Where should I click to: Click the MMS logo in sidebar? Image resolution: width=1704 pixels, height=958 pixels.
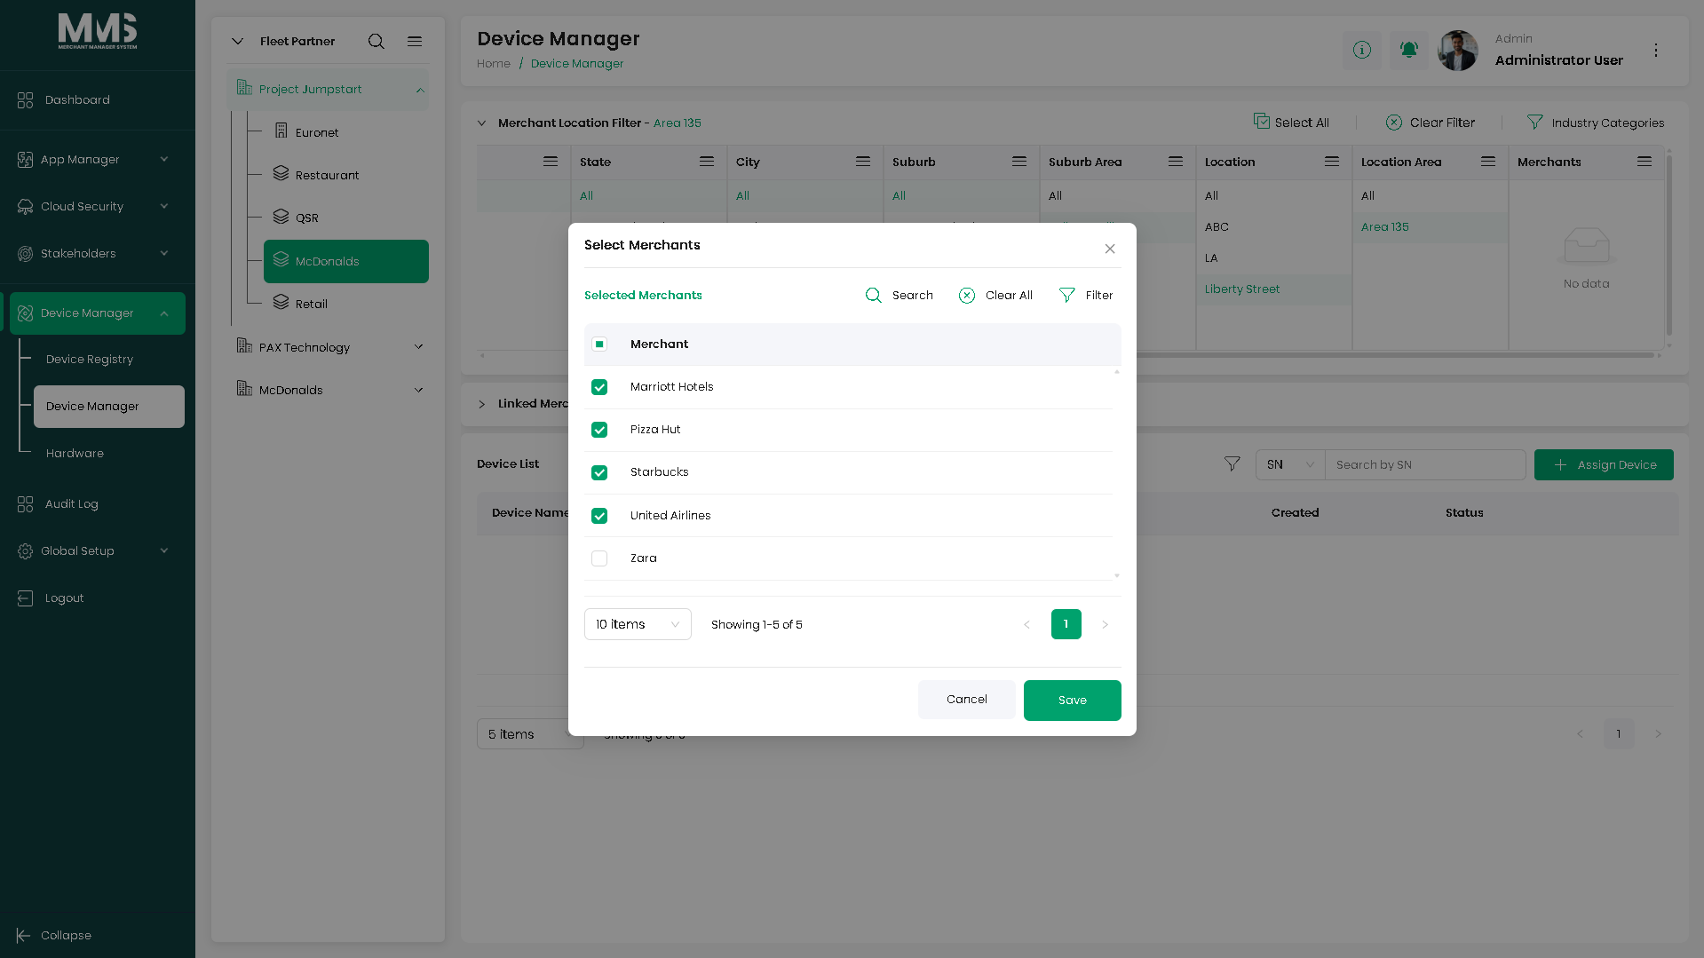pos(98,31)
